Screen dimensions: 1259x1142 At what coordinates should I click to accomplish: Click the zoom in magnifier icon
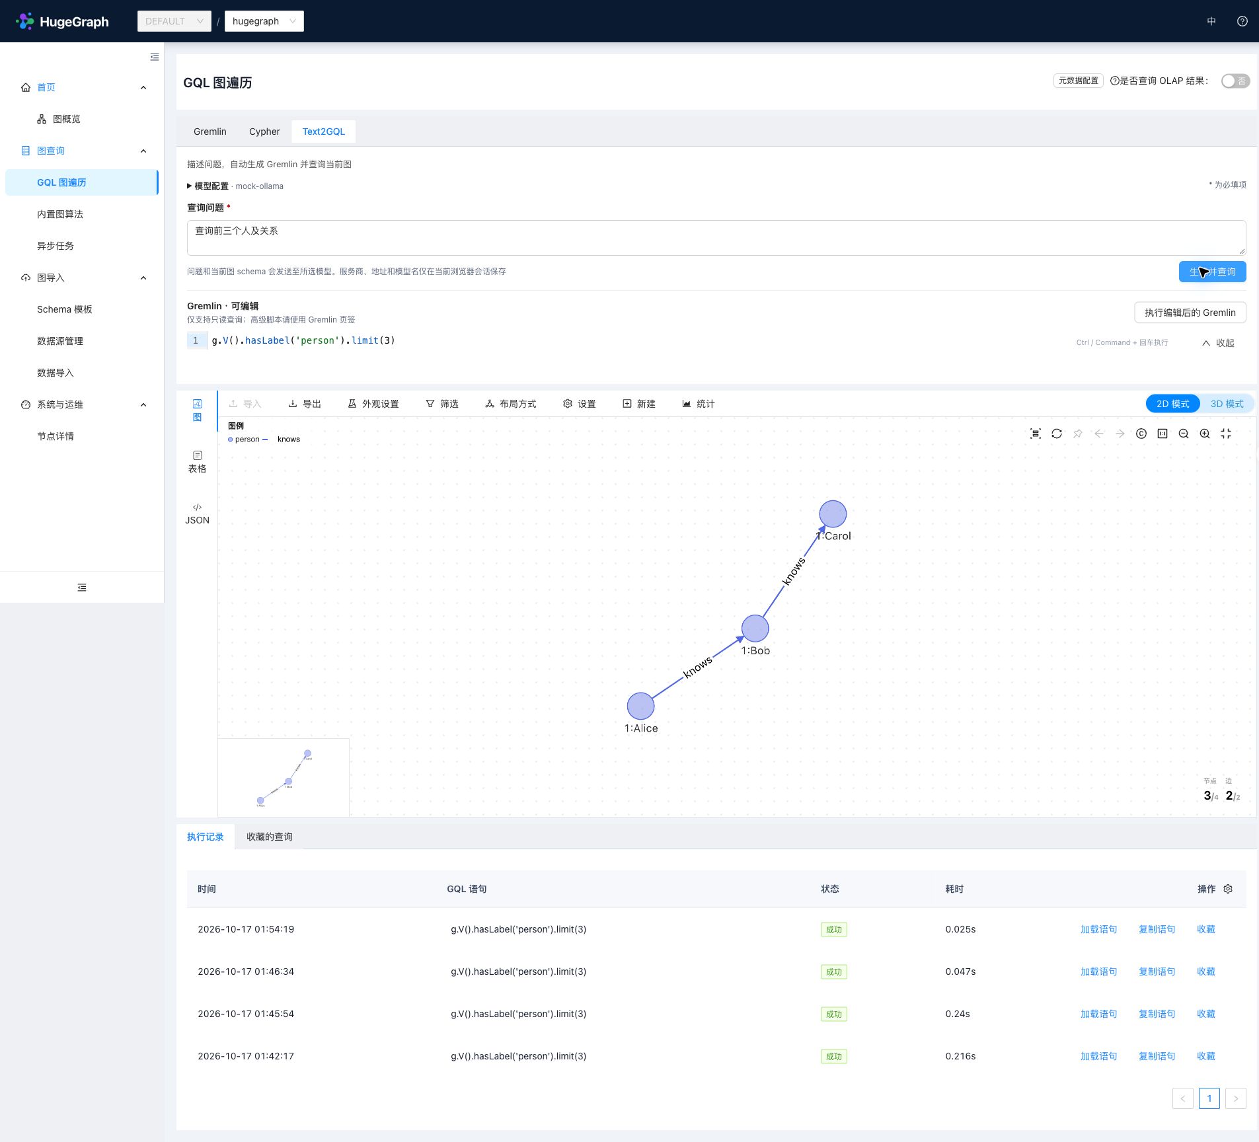click(1205, 434)
